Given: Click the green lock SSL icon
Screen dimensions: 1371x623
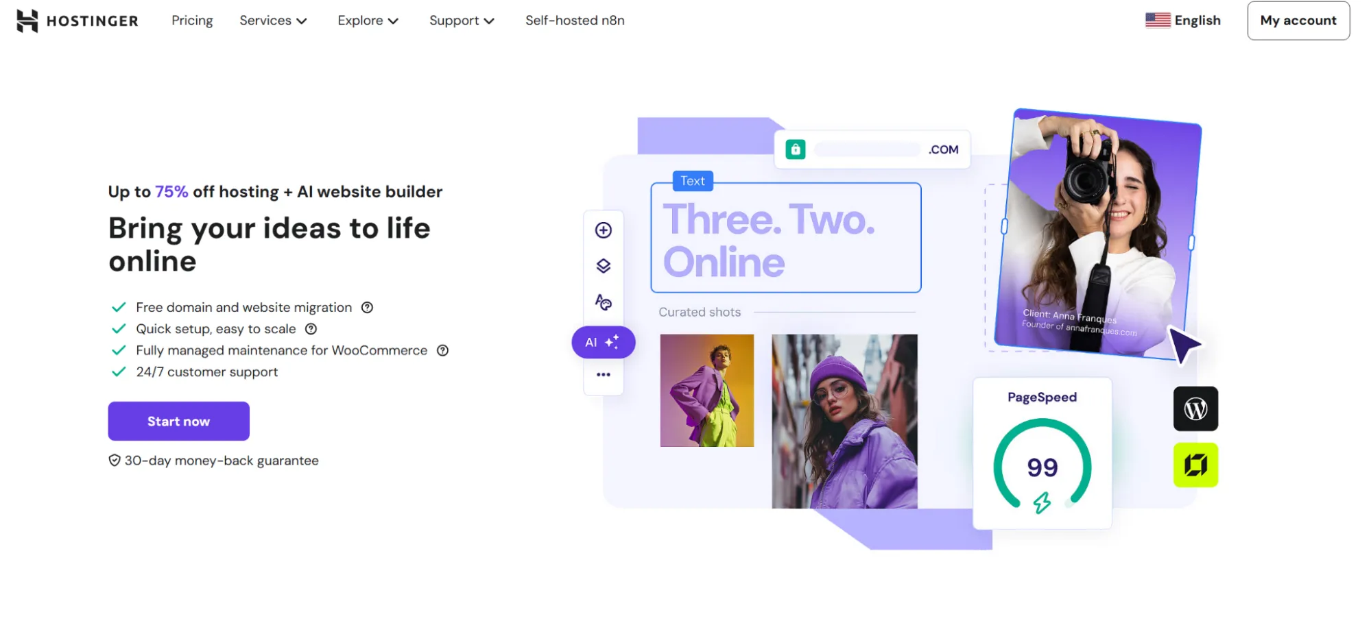Looking at the screenshot, I should pyautogui.click(x=796, y=149).
